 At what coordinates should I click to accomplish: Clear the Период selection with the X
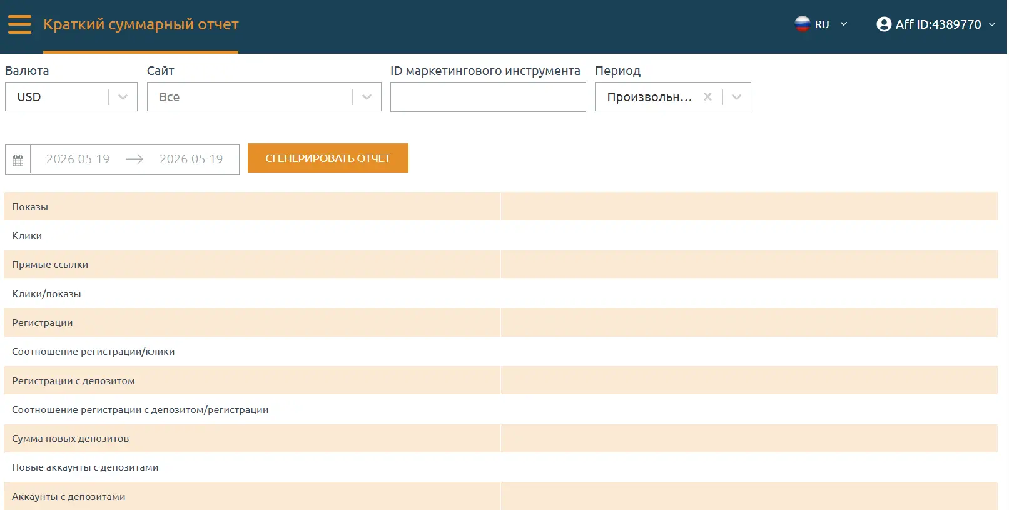707,97
